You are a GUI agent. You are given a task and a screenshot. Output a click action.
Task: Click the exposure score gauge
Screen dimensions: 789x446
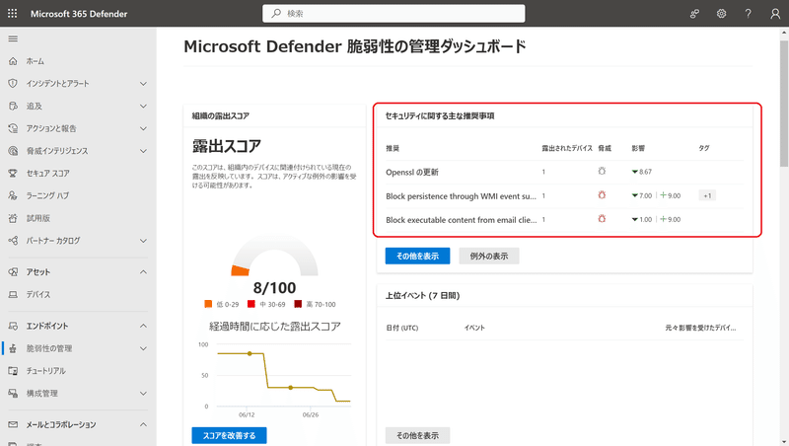point(275,256)
